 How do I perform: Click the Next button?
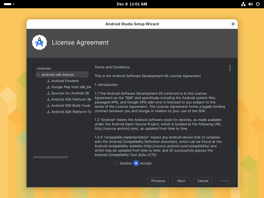pyautogui.click(x=181, y=181)
